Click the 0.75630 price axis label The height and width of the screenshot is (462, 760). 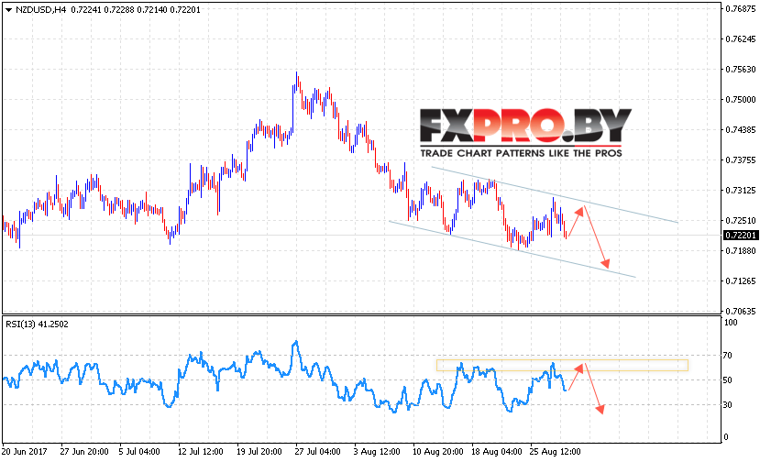741,70
